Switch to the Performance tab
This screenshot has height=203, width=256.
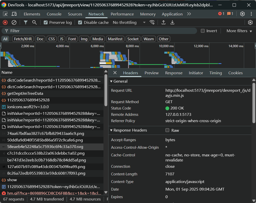click(122, 14)
